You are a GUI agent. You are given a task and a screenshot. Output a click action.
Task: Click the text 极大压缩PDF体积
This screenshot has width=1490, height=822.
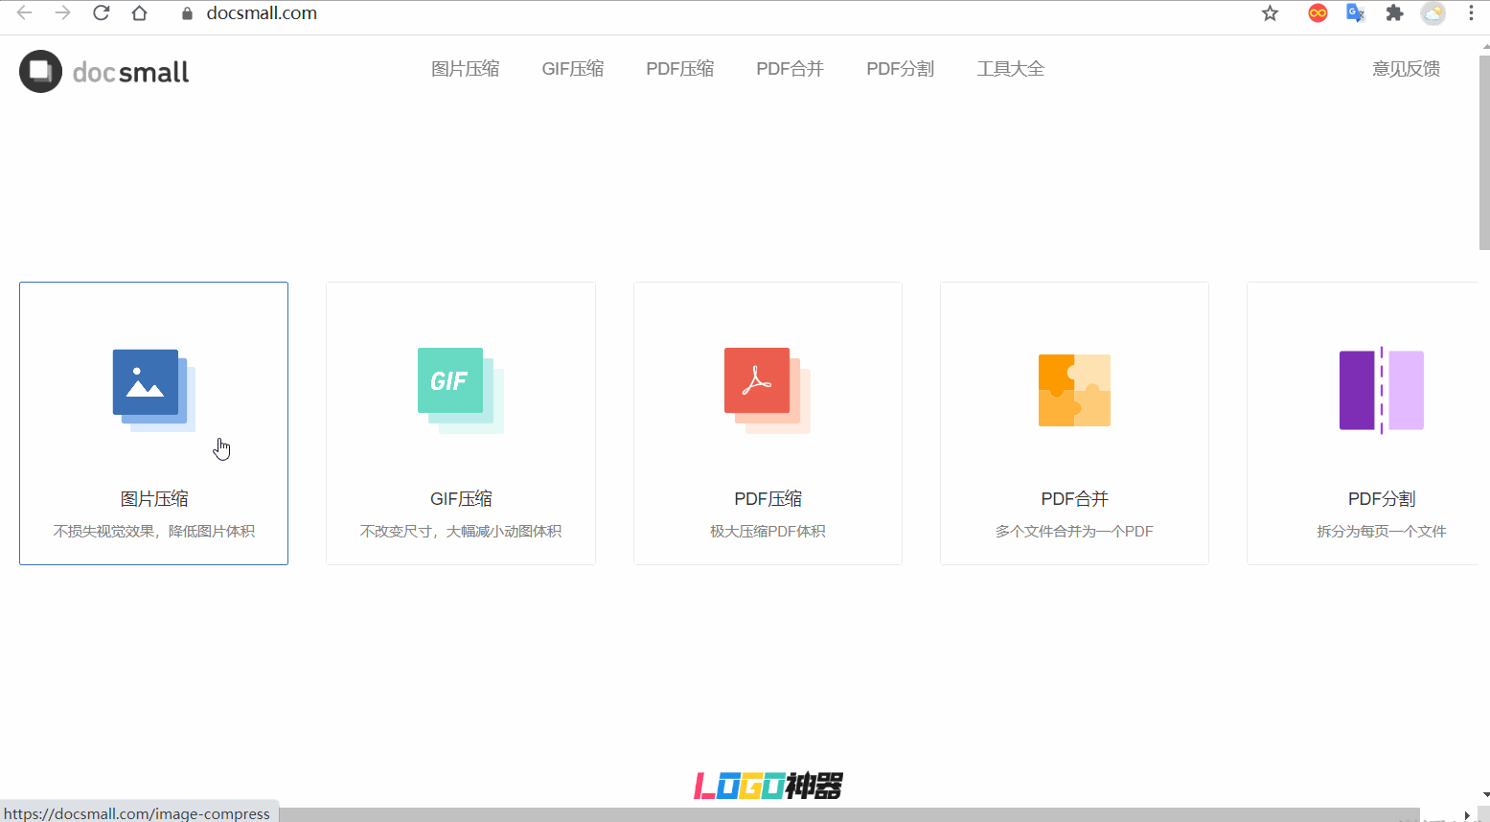768,532
